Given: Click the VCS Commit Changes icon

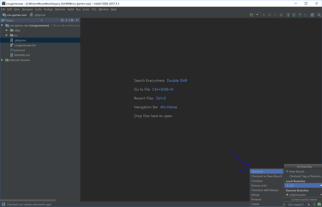Looking at the screenshot, I should [x=294, y=15].
